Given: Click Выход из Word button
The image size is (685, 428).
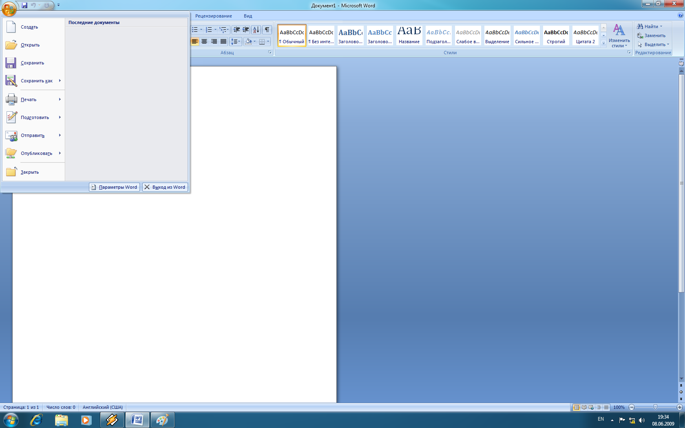Looking at the screenshot, I should pyautogui.click(x=165, y=187).
